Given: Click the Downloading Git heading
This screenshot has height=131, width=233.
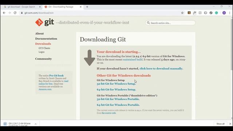Looking at the screenshot, I should click(103, 40).
